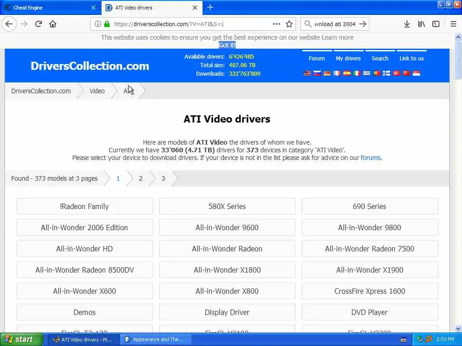The image size is (462, 346).
Task: Open All-in-Wonder Radeon 8500DV drivers
Action: (x=84, y=270)
